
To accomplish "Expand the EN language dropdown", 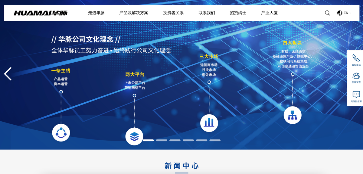I will point(344,13).
